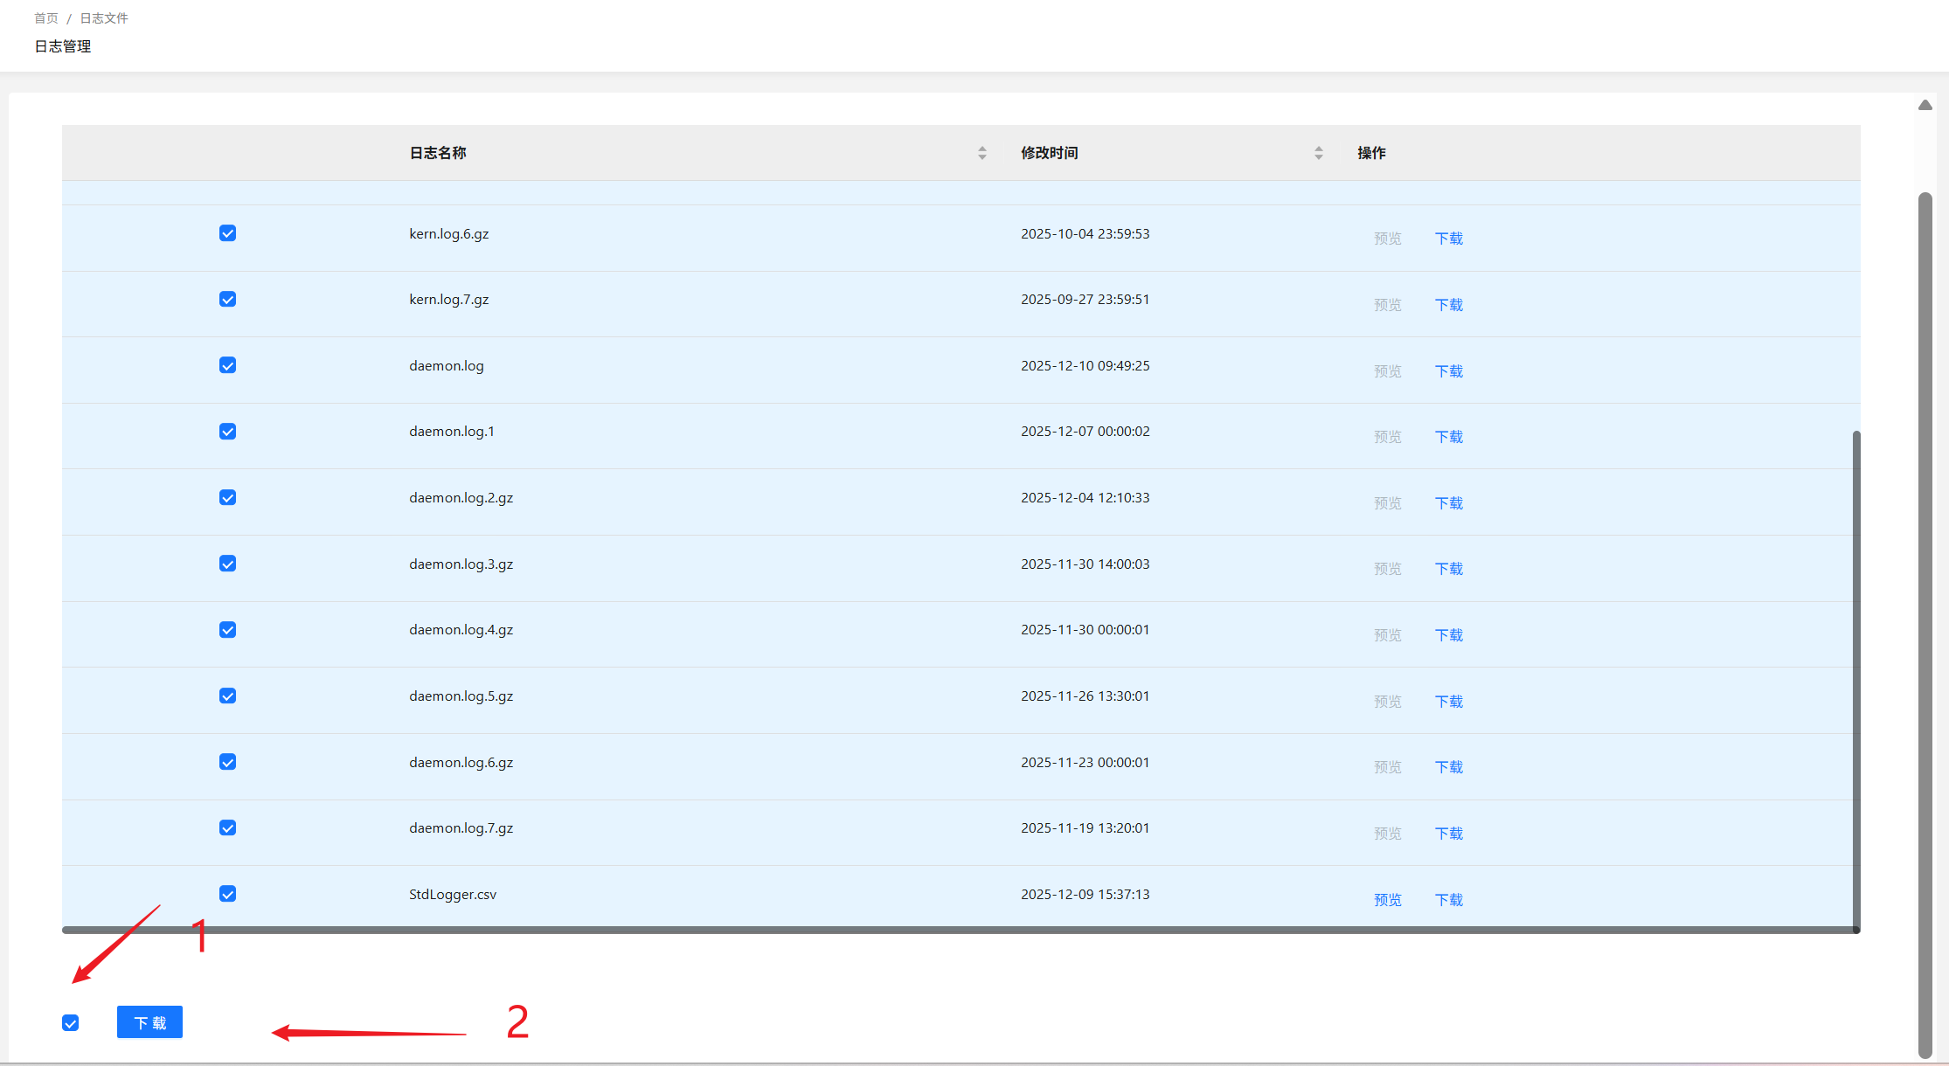Uncheck daemon.log.4.gz row checkbox
This screenshot has height=1066, width=1949.
click(227, 630)
